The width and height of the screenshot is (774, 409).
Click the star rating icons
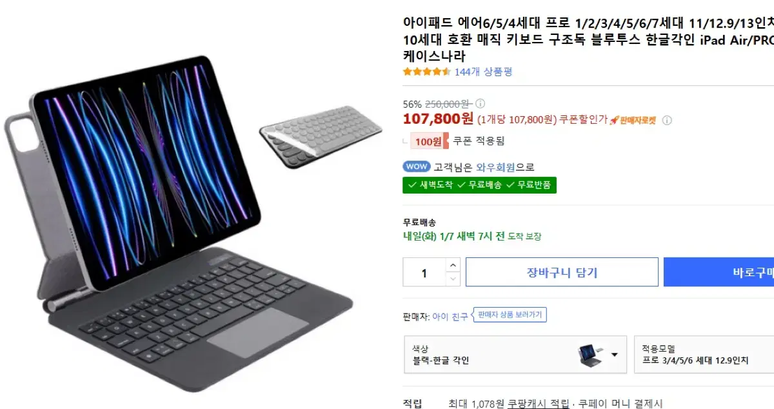click(x=426, y=72)
